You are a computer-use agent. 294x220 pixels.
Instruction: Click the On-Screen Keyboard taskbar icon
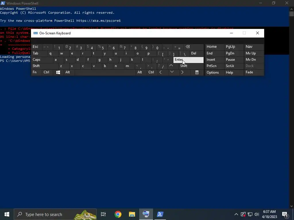click(146, 214)
